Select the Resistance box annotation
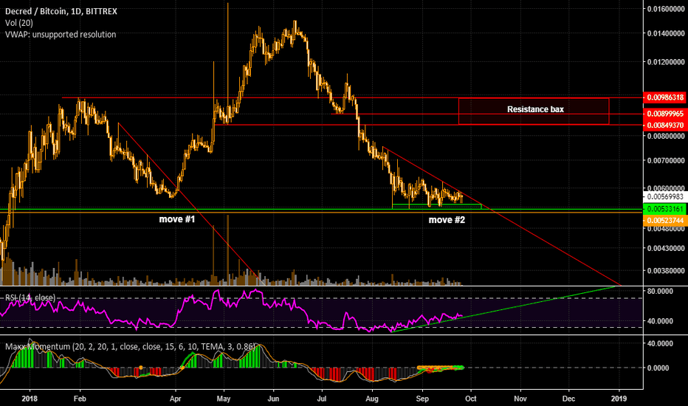This screenshot has height=406, width=688. [x=534, y=111]
